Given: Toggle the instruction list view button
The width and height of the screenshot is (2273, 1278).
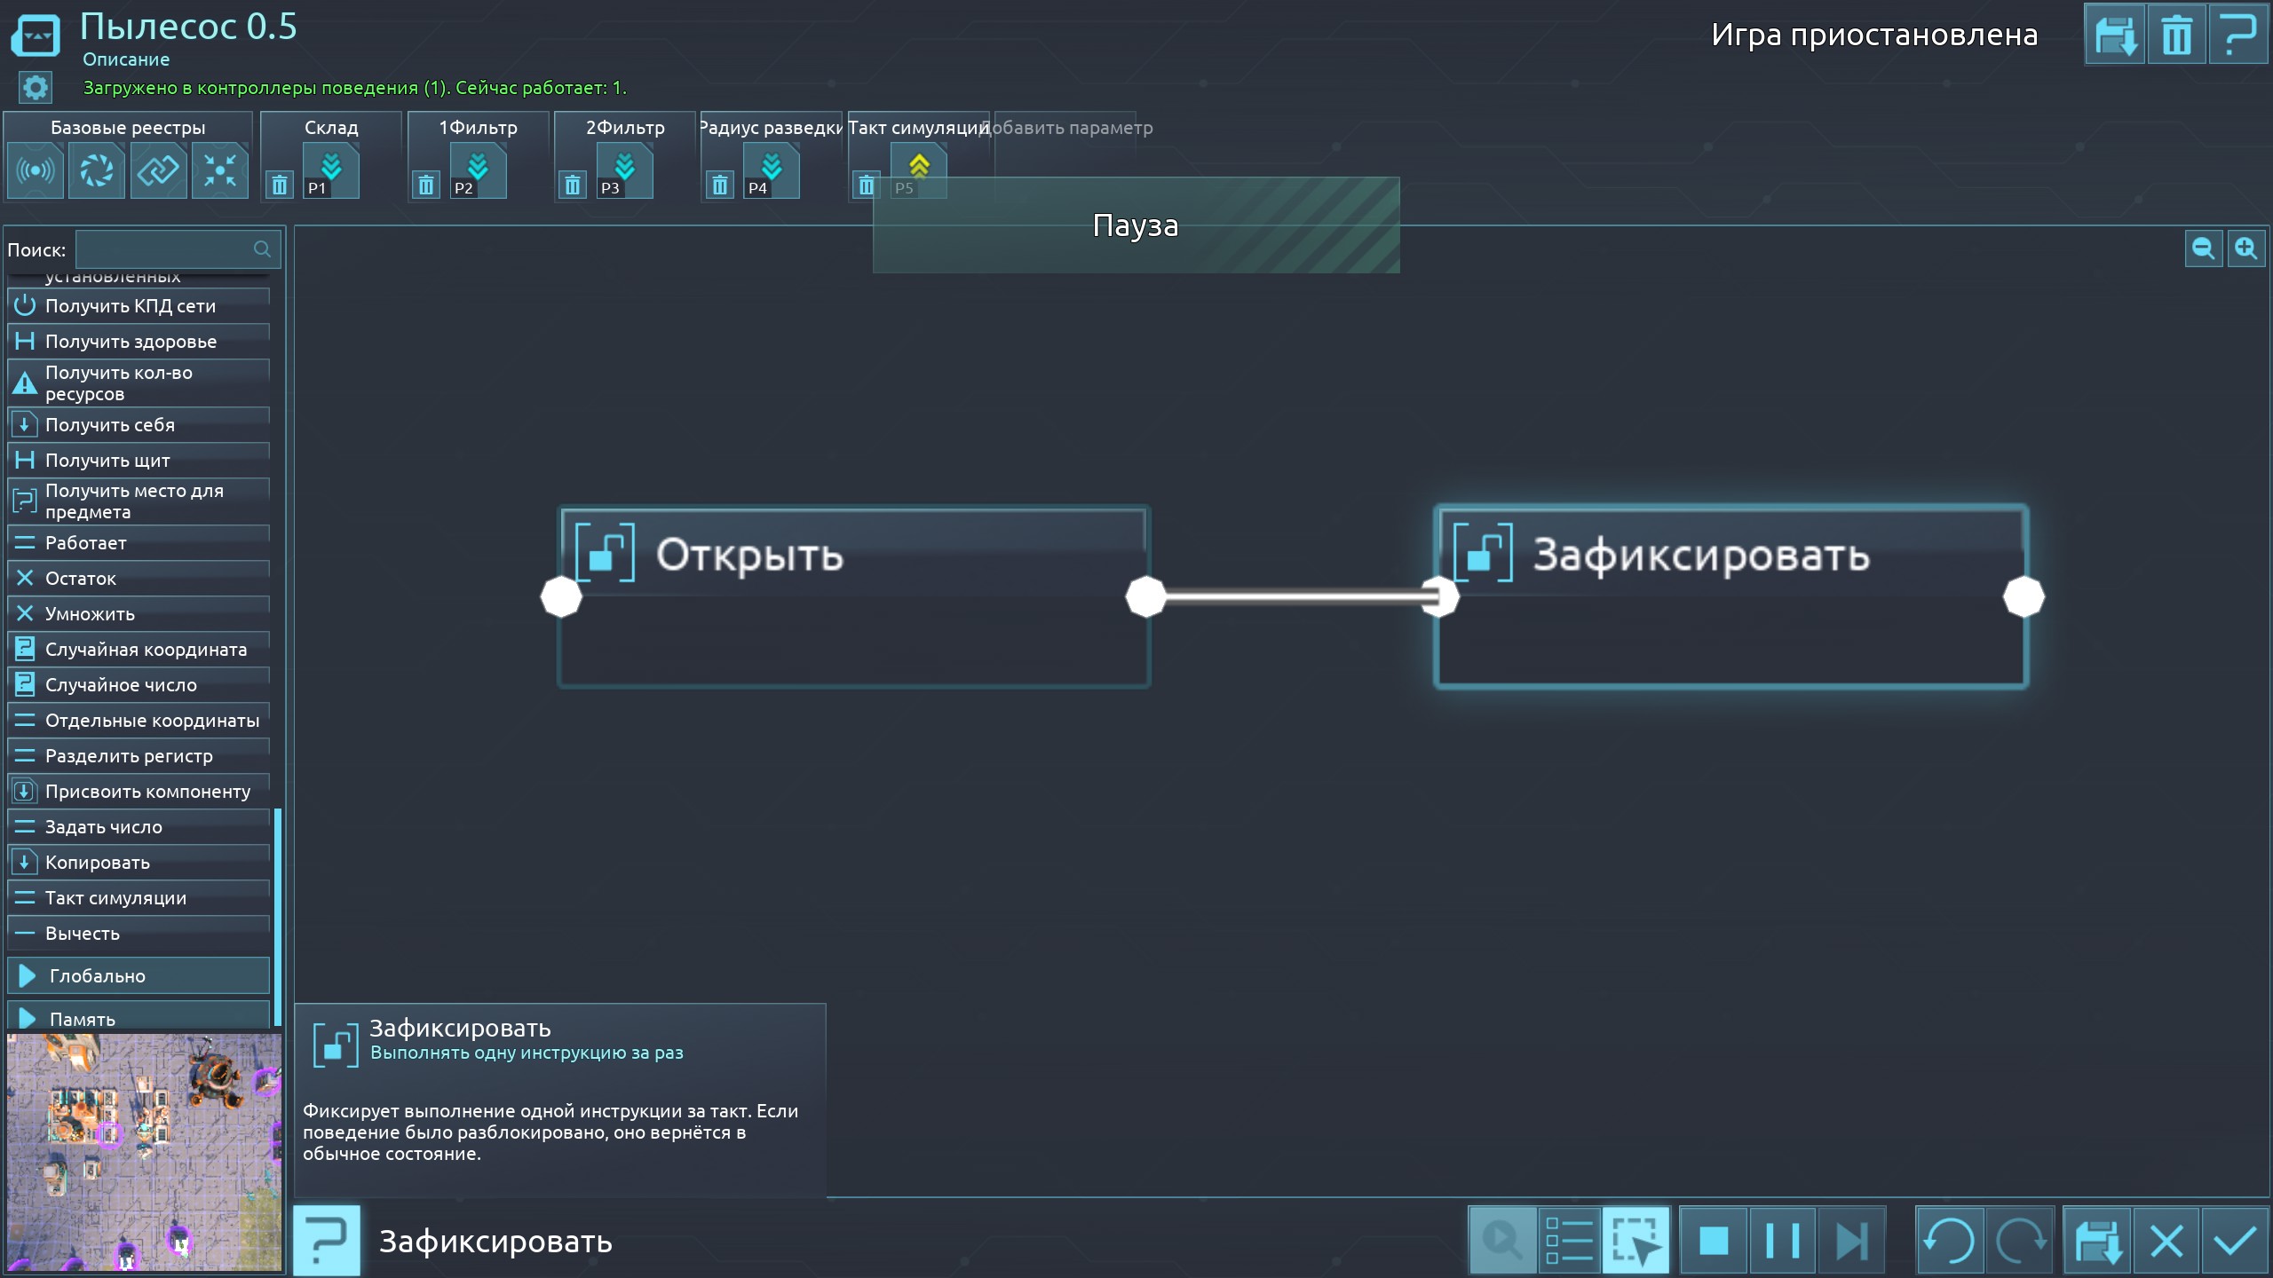Looking at the screenshot, I should tap(1569, 1240).
